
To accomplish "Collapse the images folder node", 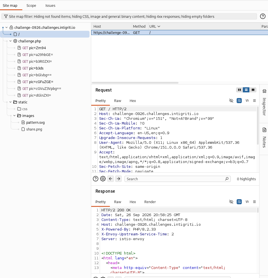I will point(14,116).
